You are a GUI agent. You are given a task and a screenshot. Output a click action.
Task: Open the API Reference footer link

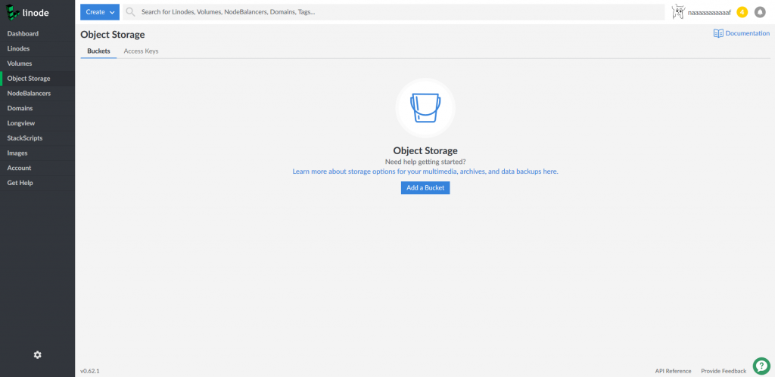673,371
